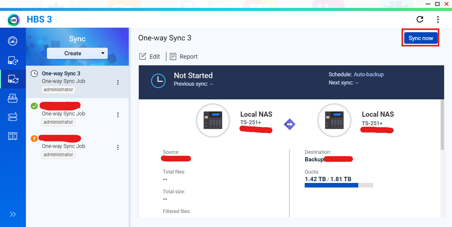Click the job details vertical scrollbar

click(442, 125)
